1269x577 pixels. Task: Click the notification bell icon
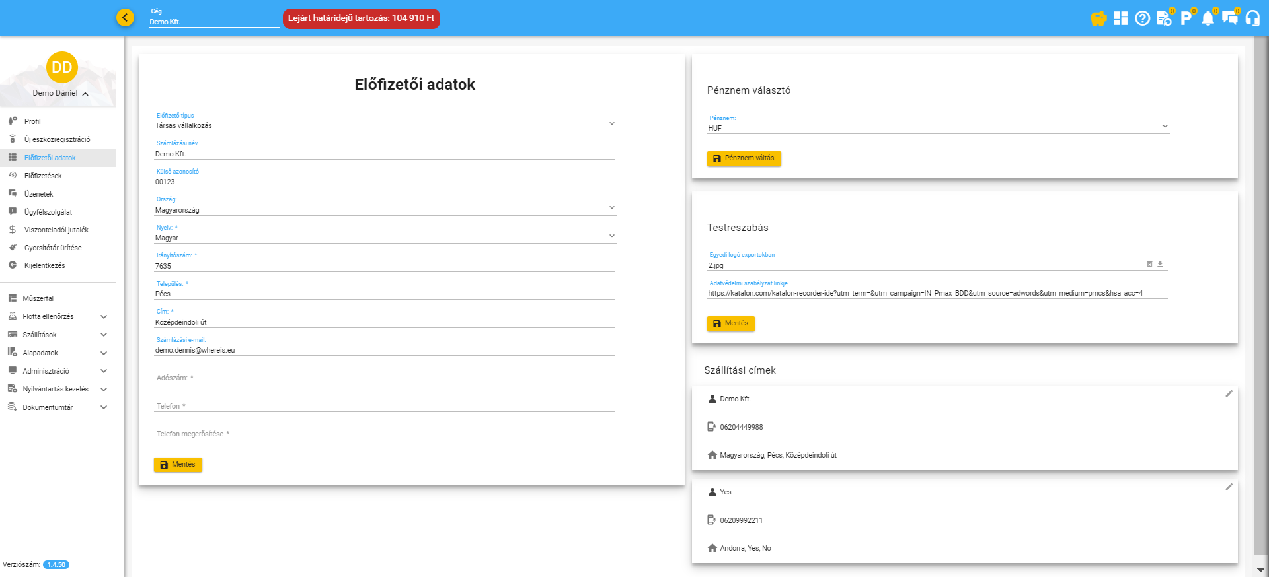tap(1208, 18)
